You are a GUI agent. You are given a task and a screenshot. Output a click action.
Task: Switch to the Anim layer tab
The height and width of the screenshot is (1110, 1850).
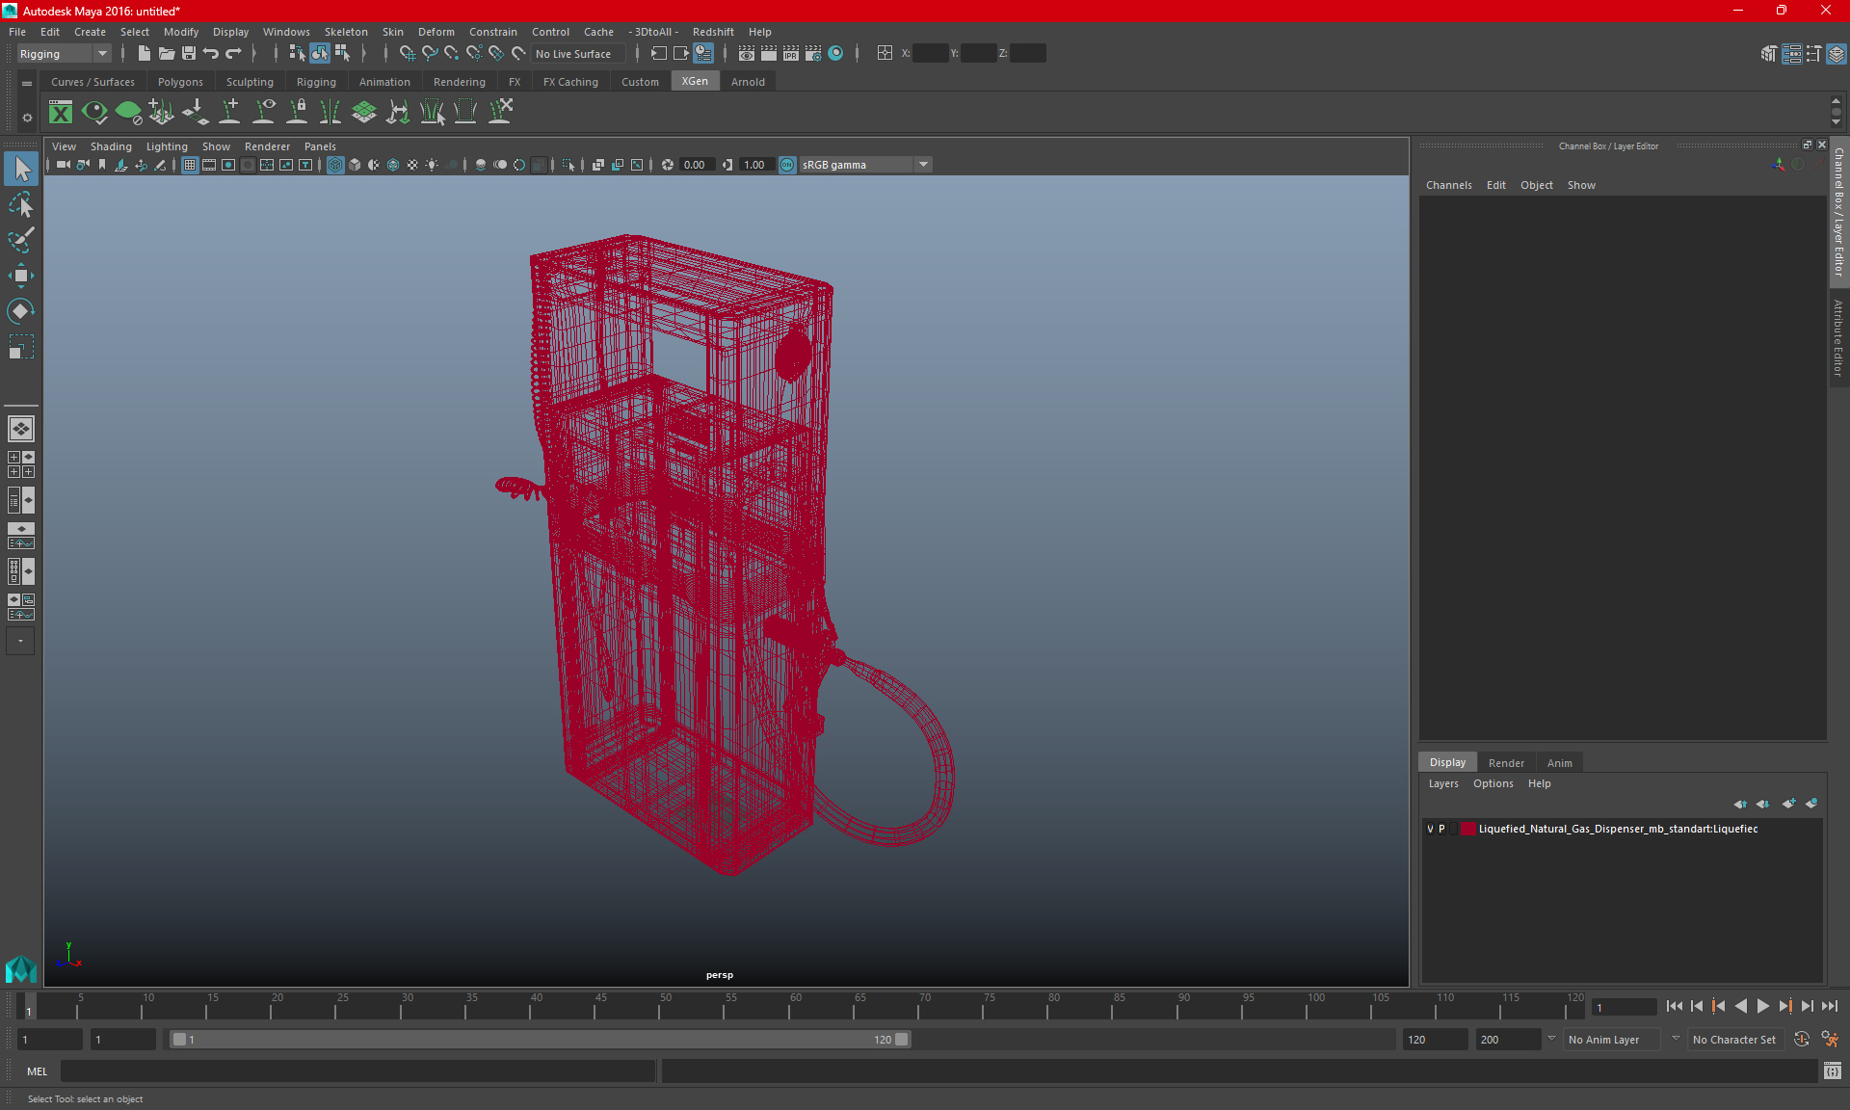point(1559,763)
